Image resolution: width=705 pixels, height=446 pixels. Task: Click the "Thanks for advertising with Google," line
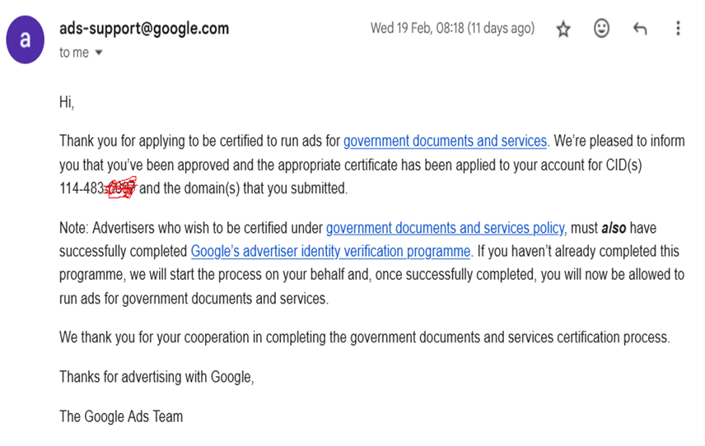pyautogui.click(x=156, y=377)
